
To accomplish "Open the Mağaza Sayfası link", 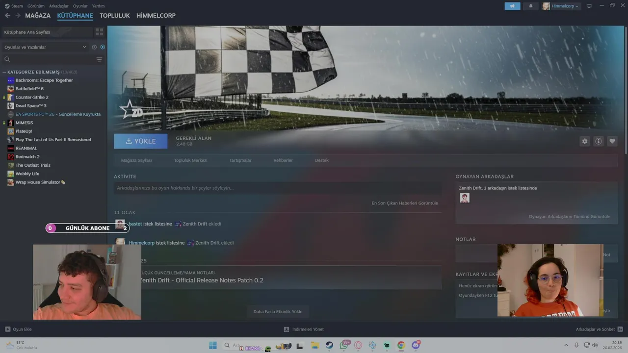I will [136, 160].
